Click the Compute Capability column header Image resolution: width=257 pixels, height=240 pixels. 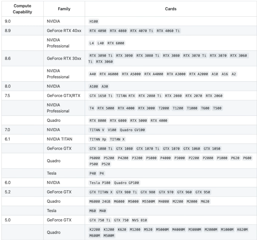click(x=23, y=9)
